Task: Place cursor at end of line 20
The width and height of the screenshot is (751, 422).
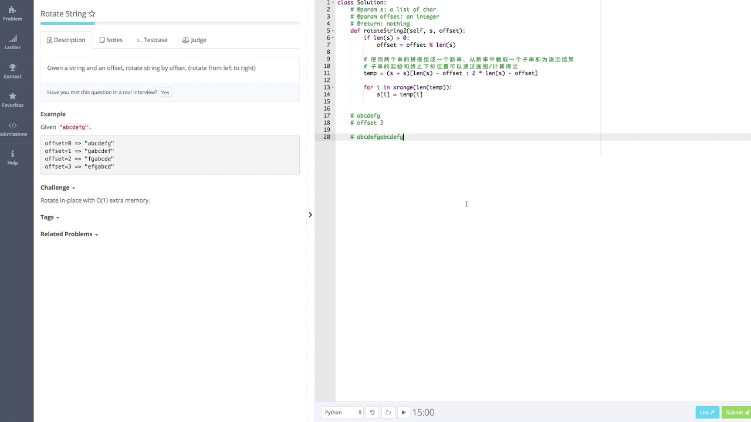Action: coord(404,137)
